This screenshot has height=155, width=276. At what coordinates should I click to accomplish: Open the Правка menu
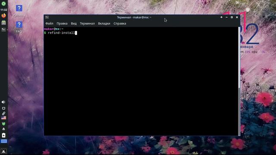point(62,23)
